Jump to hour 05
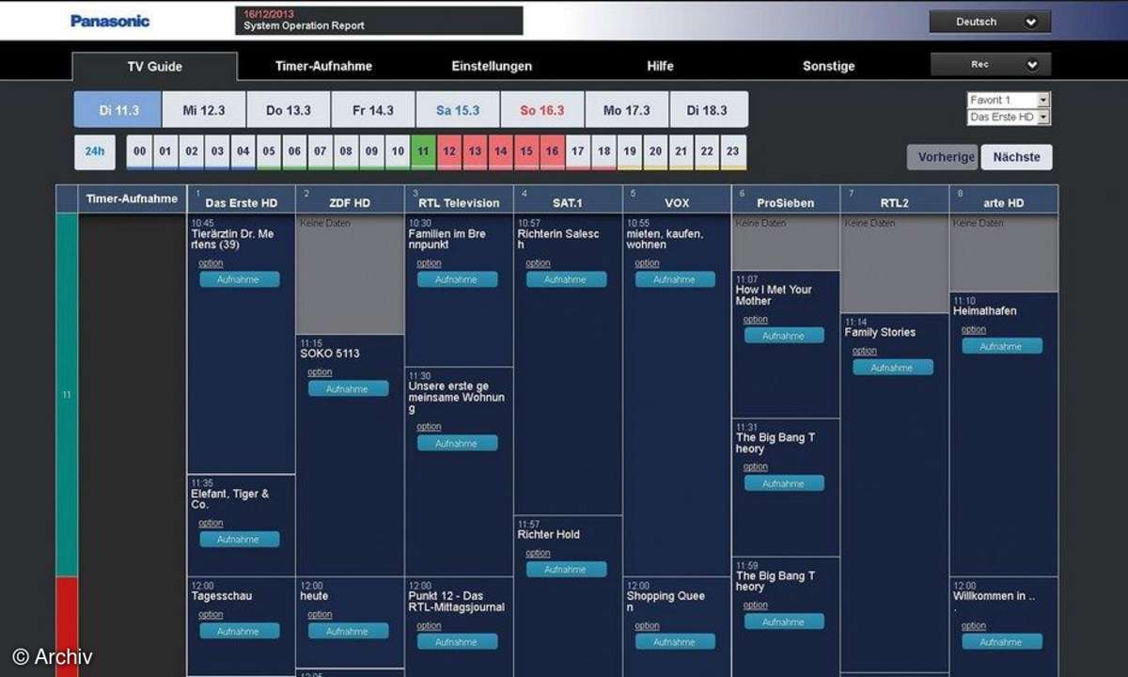The image size is (1128, 677). 269,151
